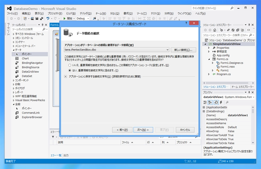Viewport: 261px width, 169px height.
Task: Click the Save All toolbar icon
Action: tap(41, 19)
